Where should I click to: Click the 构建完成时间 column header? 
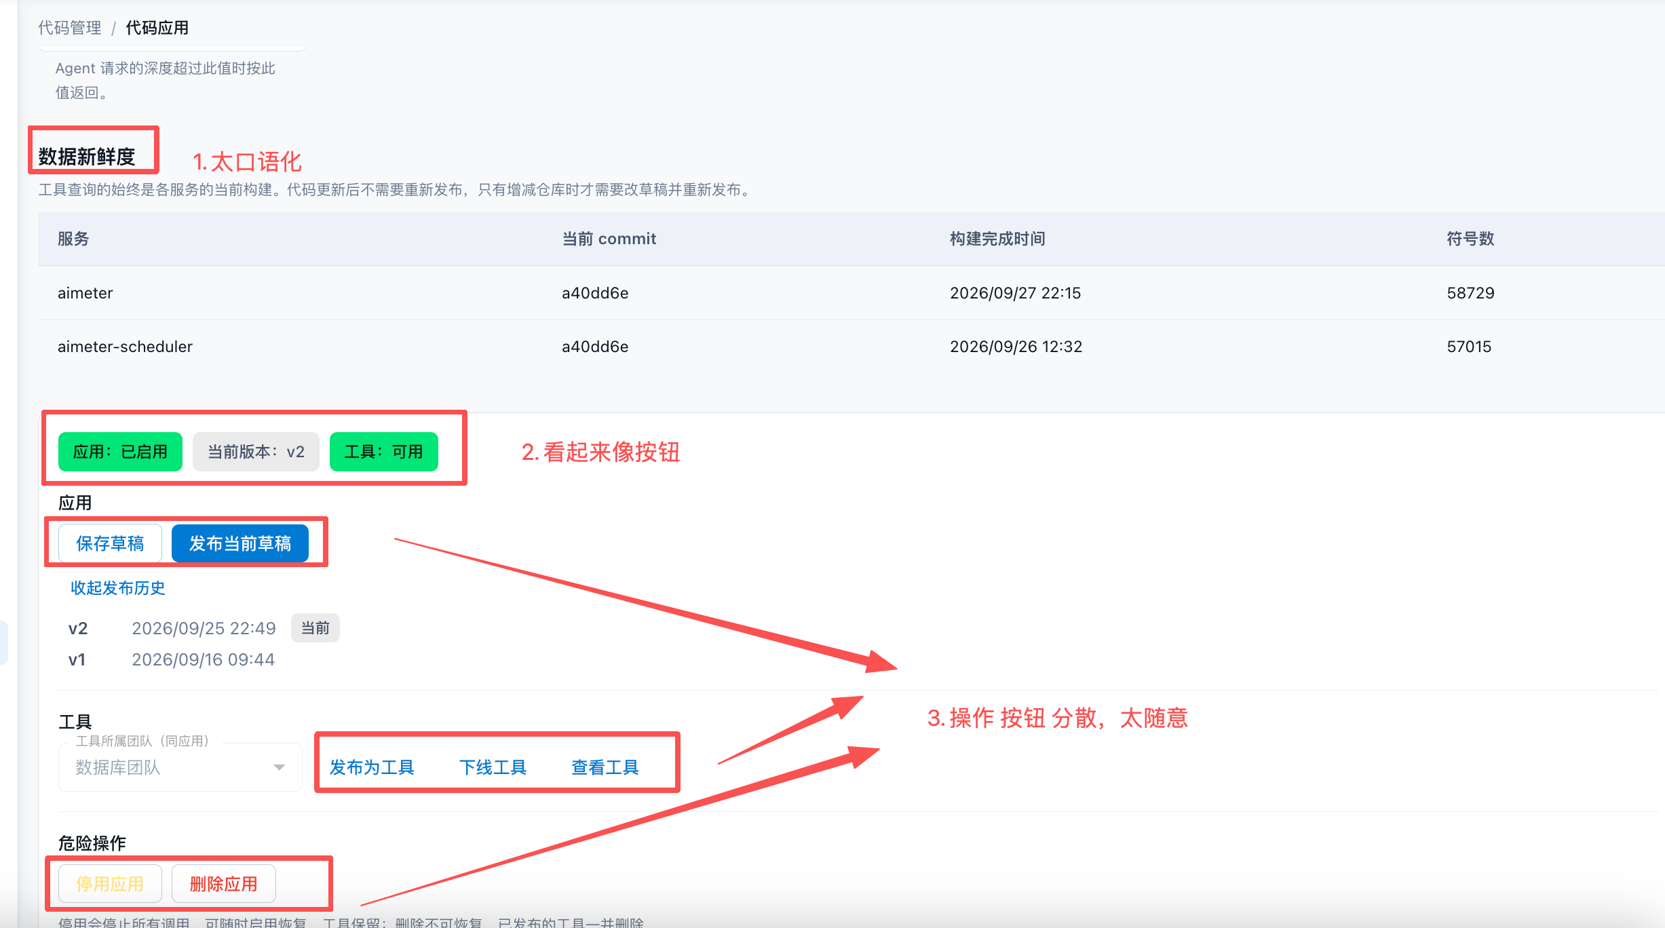pos(997,239)
